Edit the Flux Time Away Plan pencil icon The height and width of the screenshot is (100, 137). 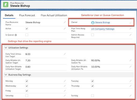click(131, 29)
